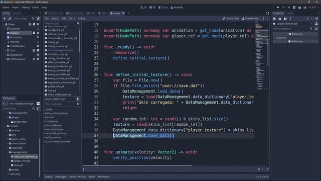Click the Filter scripts search field
This screenshot has height=181, width=321.
(62, 24)
